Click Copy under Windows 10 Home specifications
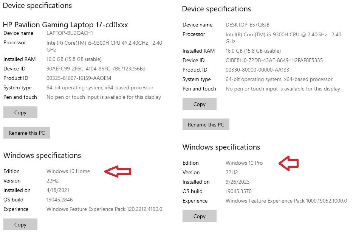Viewport: 353px width, 234px height. (x=20, y=225)
